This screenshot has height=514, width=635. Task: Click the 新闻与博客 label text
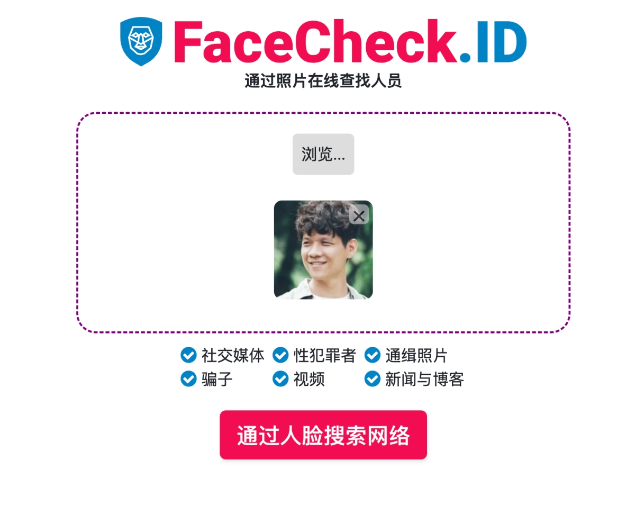[424, 379]
